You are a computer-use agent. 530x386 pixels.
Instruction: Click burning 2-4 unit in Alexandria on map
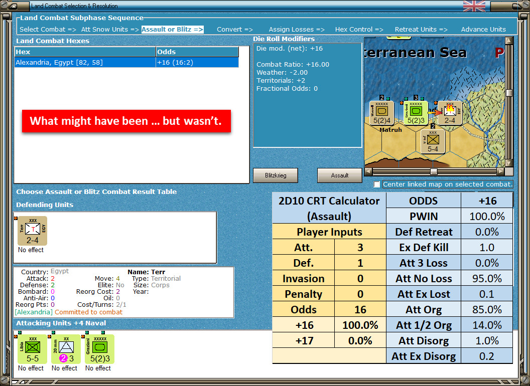pyautogui.click(x=450, y=113)
